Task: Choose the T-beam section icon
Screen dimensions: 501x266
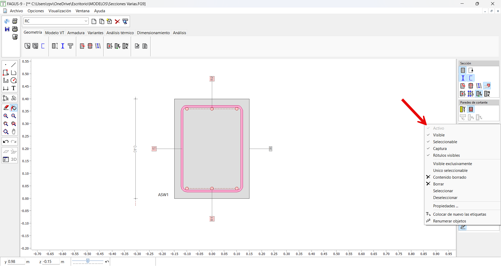Action: pos(70,46)
